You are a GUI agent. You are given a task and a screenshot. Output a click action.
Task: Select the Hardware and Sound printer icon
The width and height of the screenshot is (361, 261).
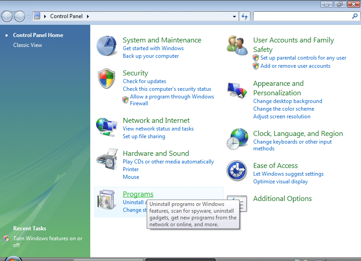[107, 159]
